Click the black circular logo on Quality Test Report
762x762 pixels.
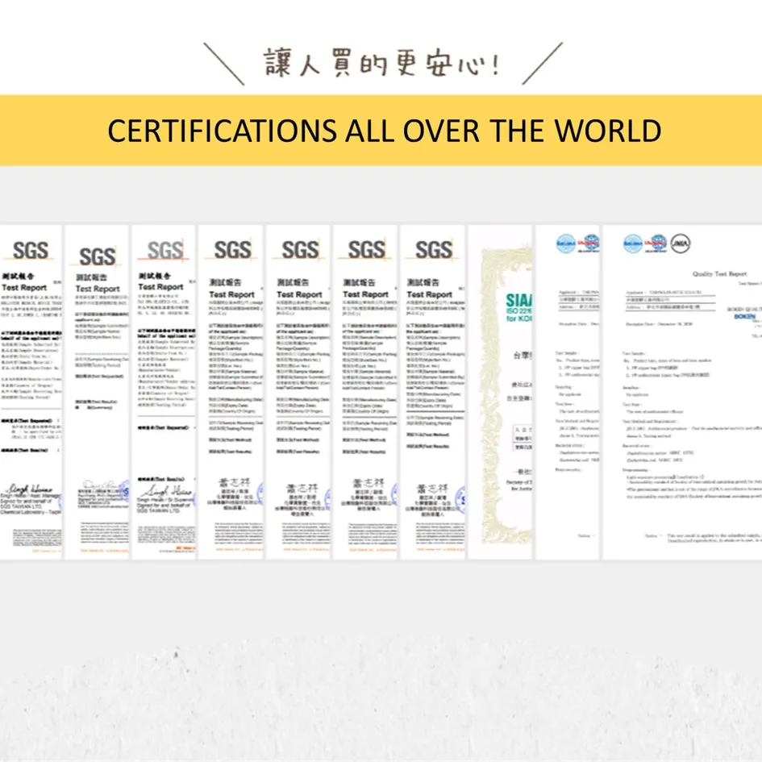coord(681,244)
